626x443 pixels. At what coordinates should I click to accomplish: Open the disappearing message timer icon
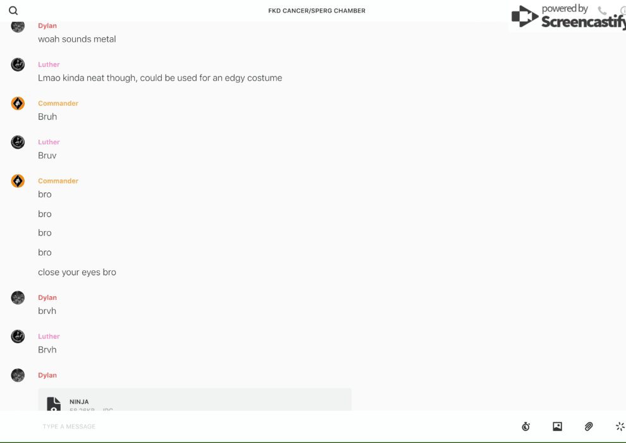pos(526,426)
